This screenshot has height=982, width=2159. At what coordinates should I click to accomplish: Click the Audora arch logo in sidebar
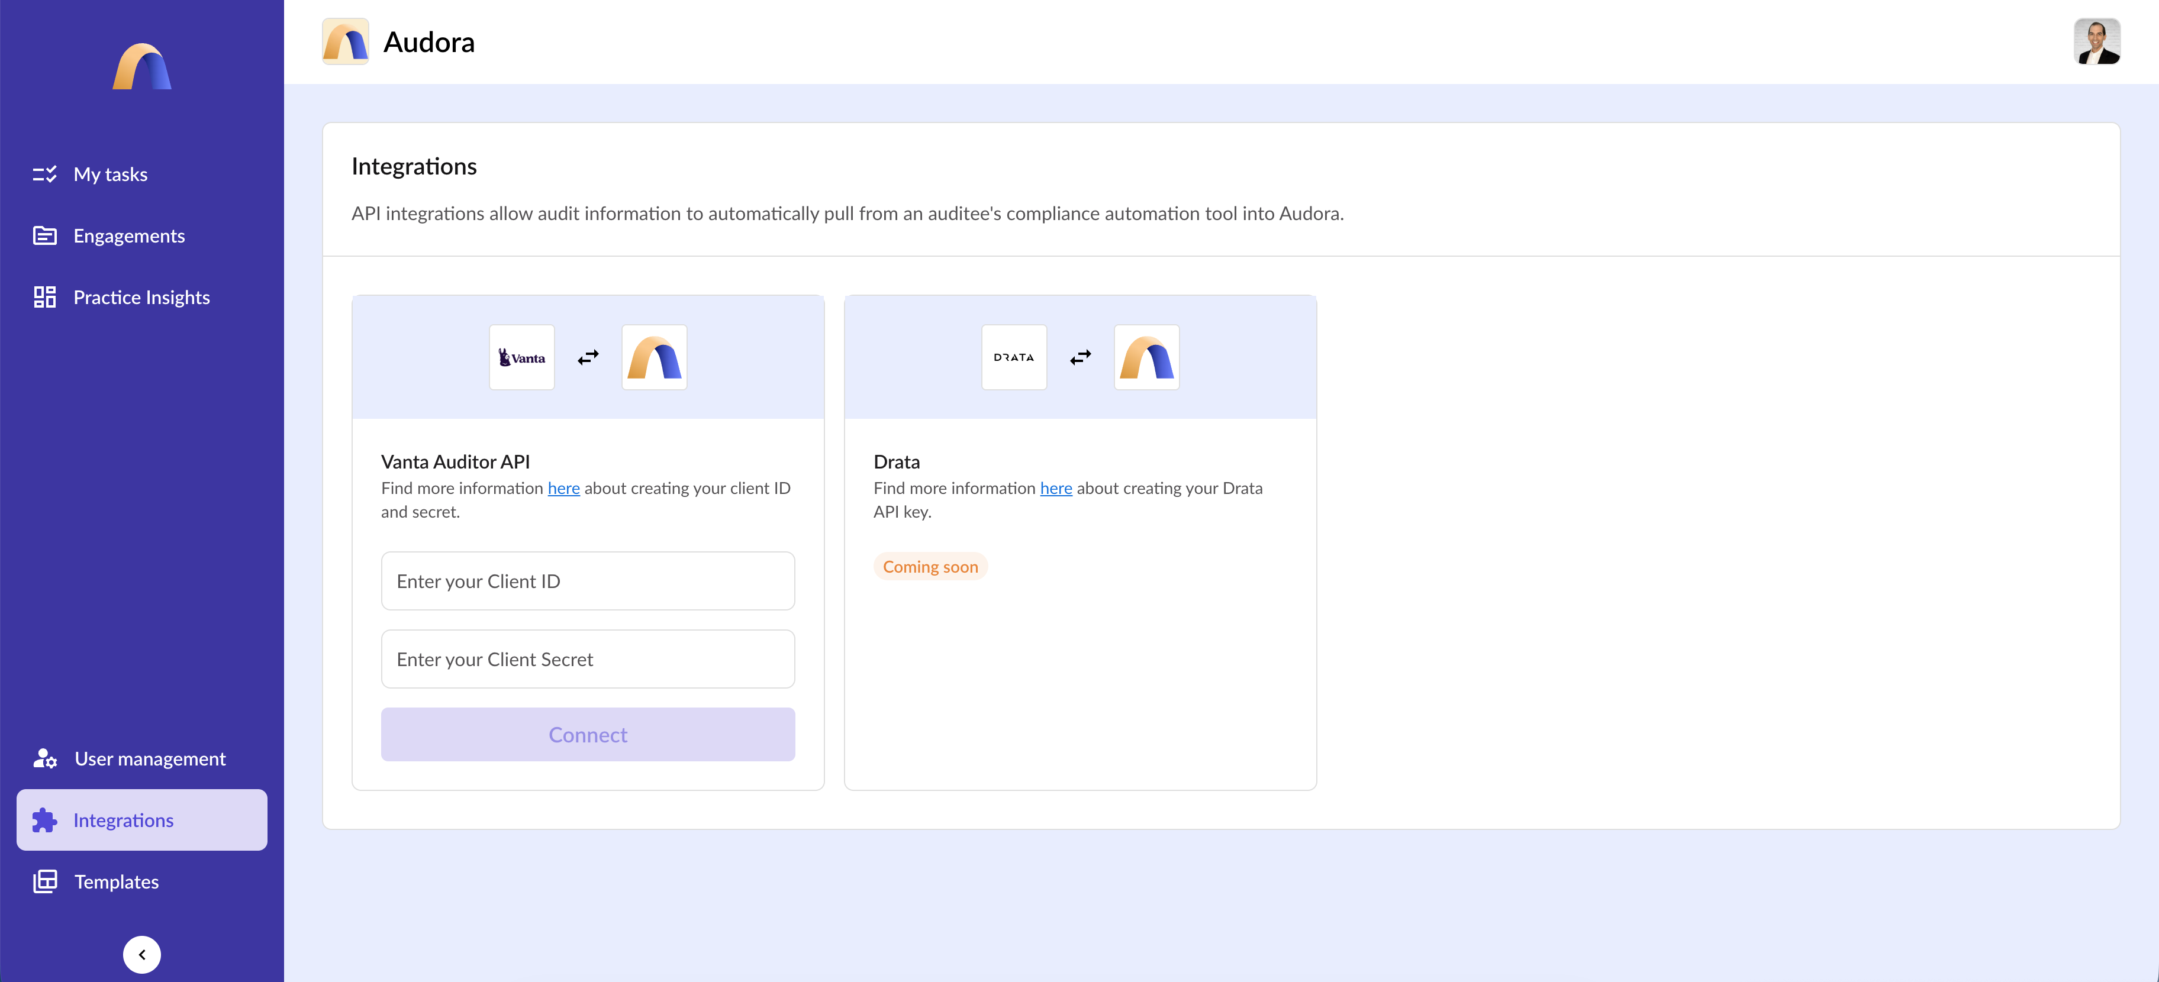tap(141, 66)
